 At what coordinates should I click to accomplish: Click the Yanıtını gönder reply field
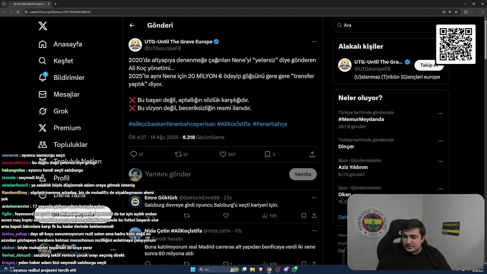tap(215, 174)
